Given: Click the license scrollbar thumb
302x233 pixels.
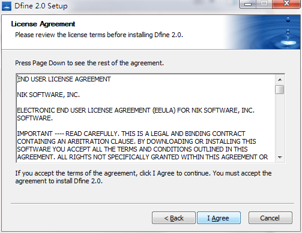Looking at the screenshot, I should click(x=280, y=89).
